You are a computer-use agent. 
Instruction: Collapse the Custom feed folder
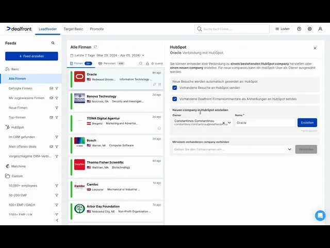click(14, 176)
